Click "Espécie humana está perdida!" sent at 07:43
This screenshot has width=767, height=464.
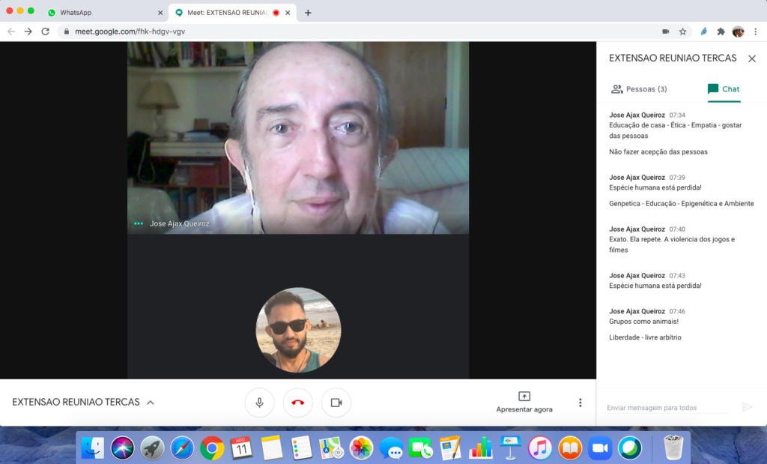pyautogui.click(x=655, y=286)
